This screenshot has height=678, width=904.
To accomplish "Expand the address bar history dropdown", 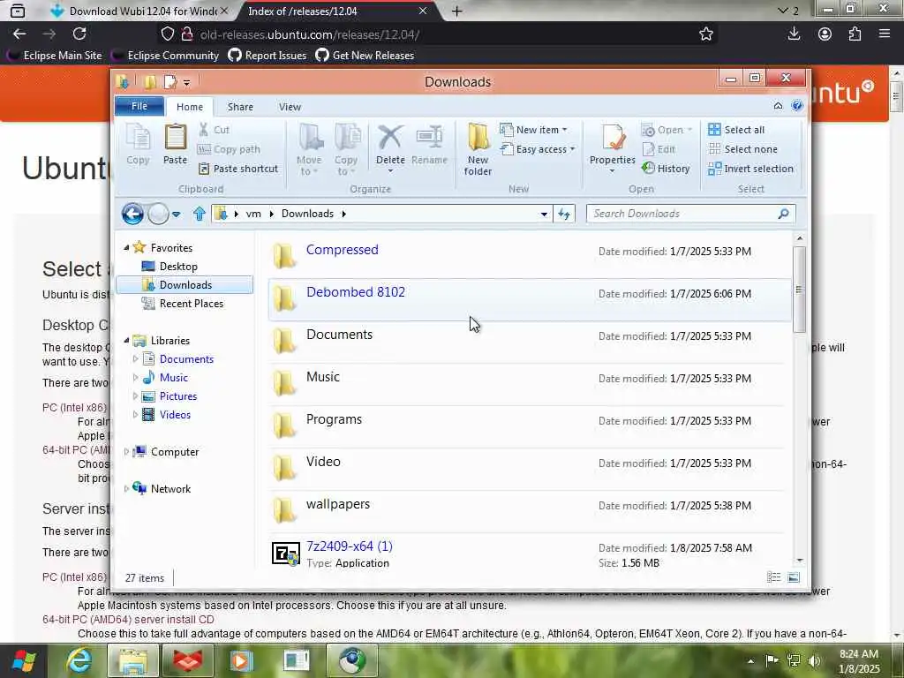I will 544,214.
